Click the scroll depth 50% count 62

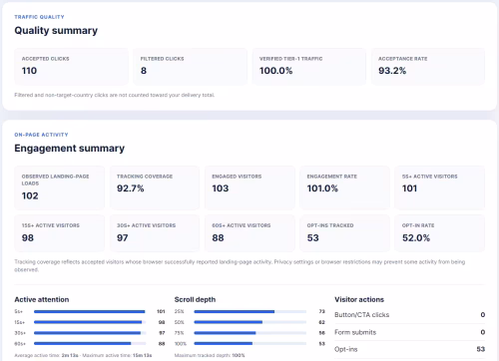click(x=321, y=322)
